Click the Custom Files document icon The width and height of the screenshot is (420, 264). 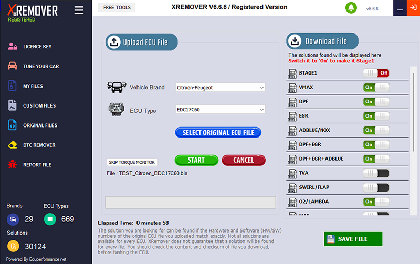coord(12,105)
